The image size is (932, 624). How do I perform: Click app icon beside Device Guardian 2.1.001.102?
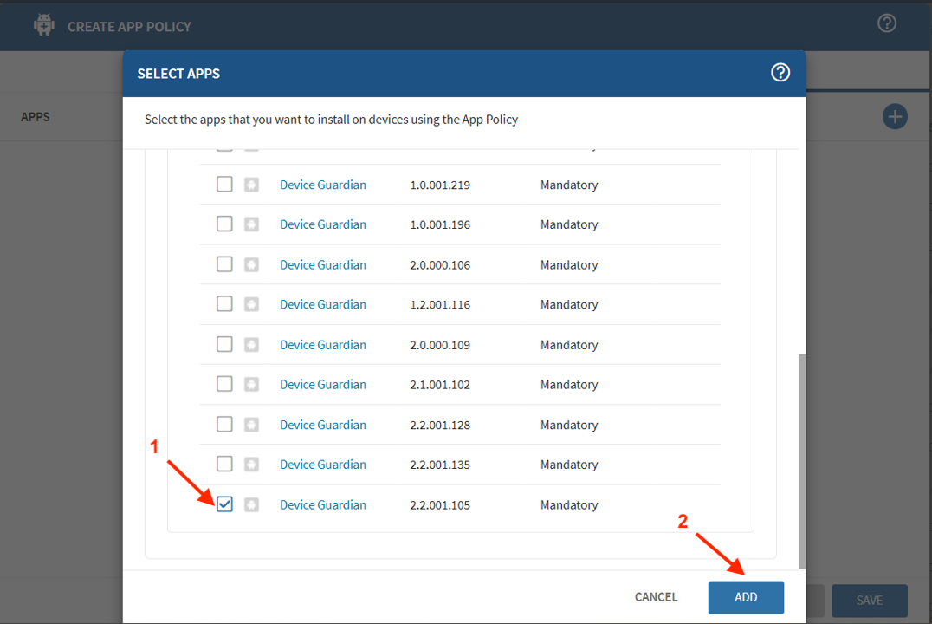coord(251,384)
